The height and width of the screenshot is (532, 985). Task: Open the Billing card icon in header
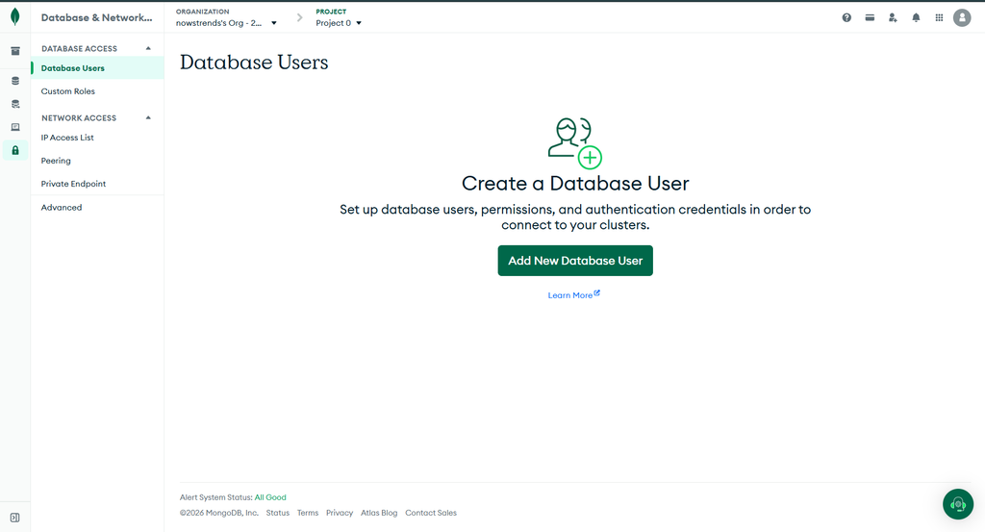click(x=870, y=17)
